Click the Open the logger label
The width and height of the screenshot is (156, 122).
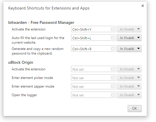pos(24,95)
